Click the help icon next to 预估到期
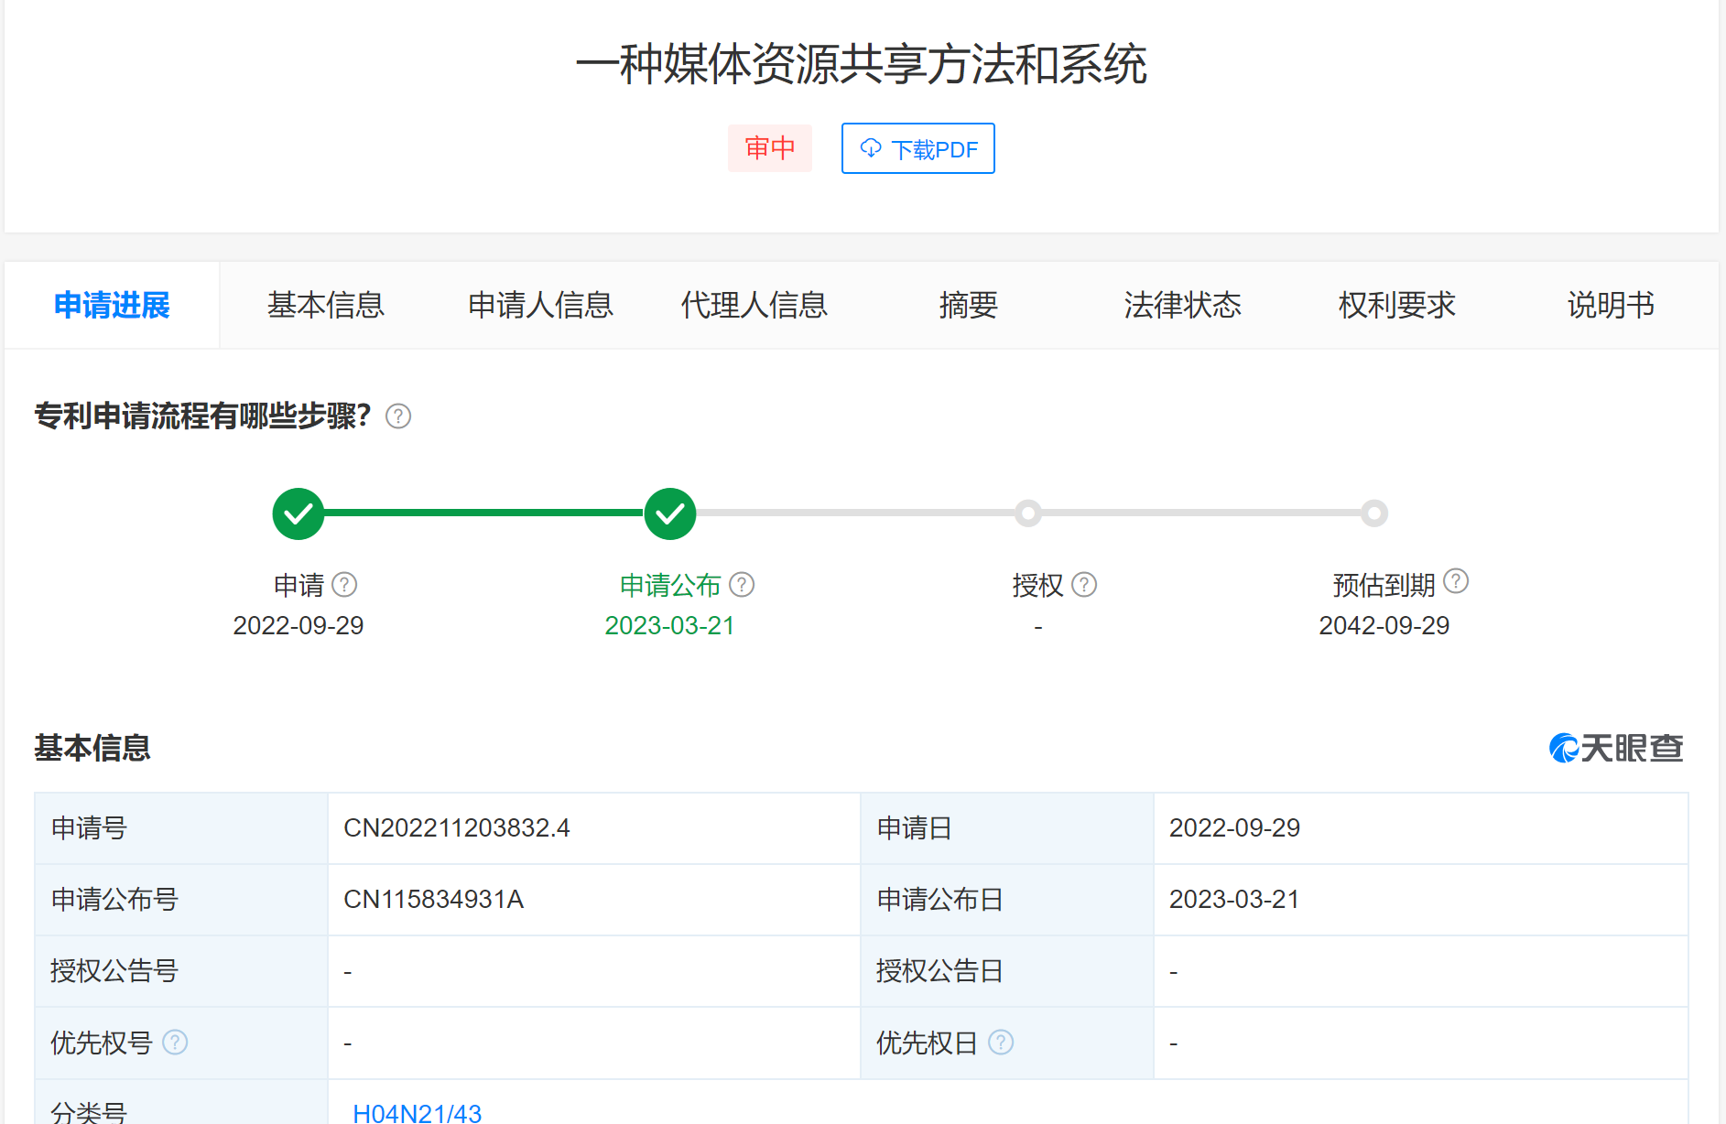This screenshot has width=1726, height=1124. coord(1456,580)
